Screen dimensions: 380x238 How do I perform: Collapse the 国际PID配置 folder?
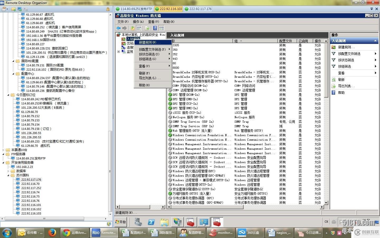(13, 61)
